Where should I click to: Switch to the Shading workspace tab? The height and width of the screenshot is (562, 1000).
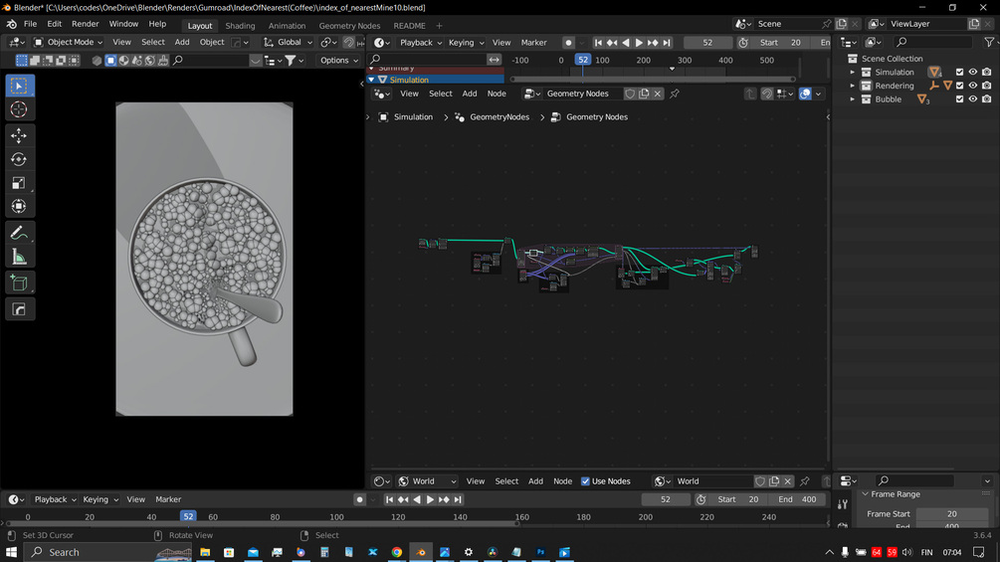240,26
